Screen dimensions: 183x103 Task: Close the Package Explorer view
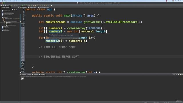click(x=10, y=7)
